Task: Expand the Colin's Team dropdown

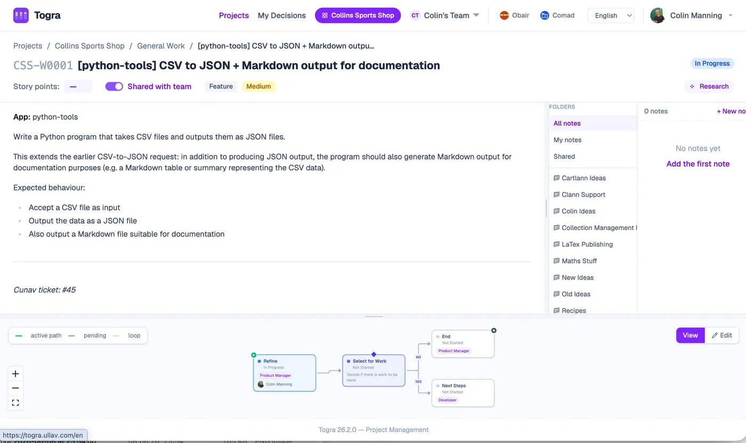Action: 476,15
